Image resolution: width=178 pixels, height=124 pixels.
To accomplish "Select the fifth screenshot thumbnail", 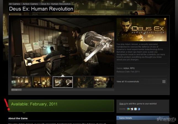I will point(104,82).
